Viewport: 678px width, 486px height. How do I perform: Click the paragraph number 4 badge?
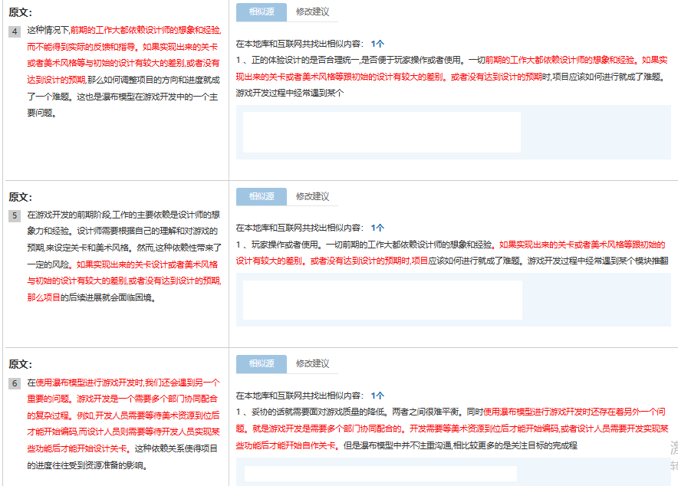tap(15, 31)
